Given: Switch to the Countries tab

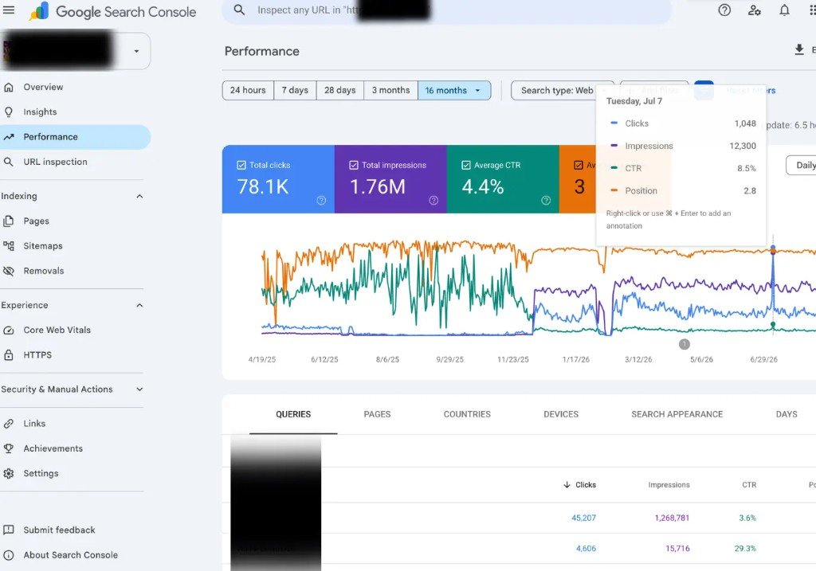Looking at the screenshot, I should (467, 414).
